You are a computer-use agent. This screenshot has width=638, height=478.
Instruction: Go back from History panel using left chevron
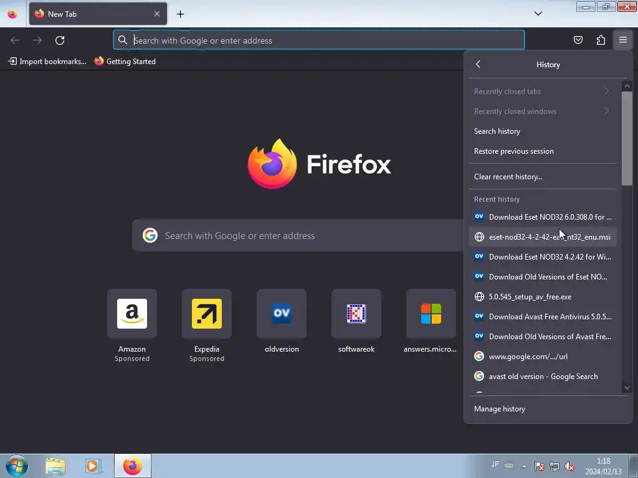pos(478,64)
